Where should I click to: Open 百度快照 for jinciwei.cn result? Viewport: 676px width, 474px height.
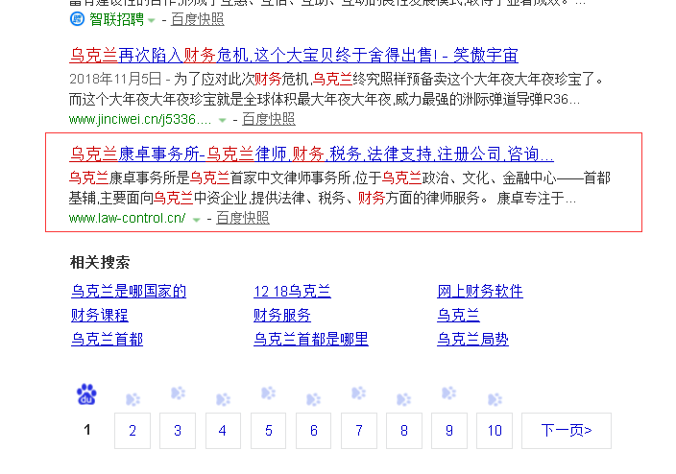point(269,119)
